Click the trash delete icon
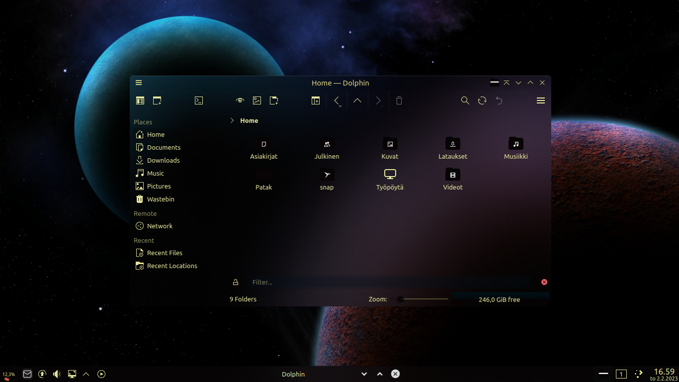The image size is (679, 382). pyautogui.click(x=399, y=100)
